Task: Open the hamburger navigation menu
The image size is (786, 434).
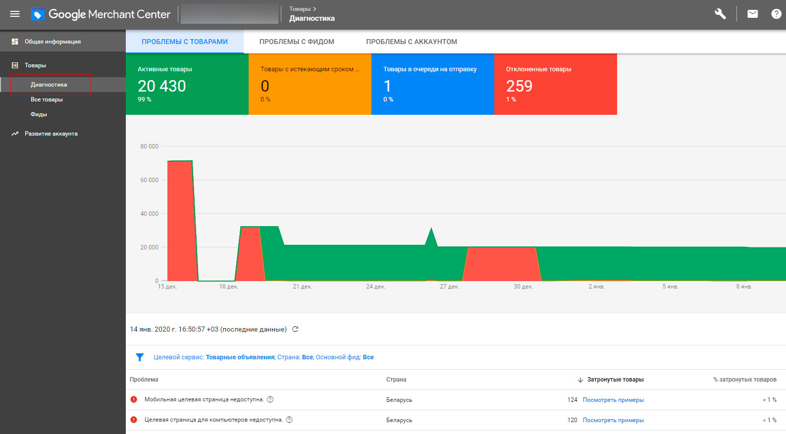Action: tap(15, 14)
